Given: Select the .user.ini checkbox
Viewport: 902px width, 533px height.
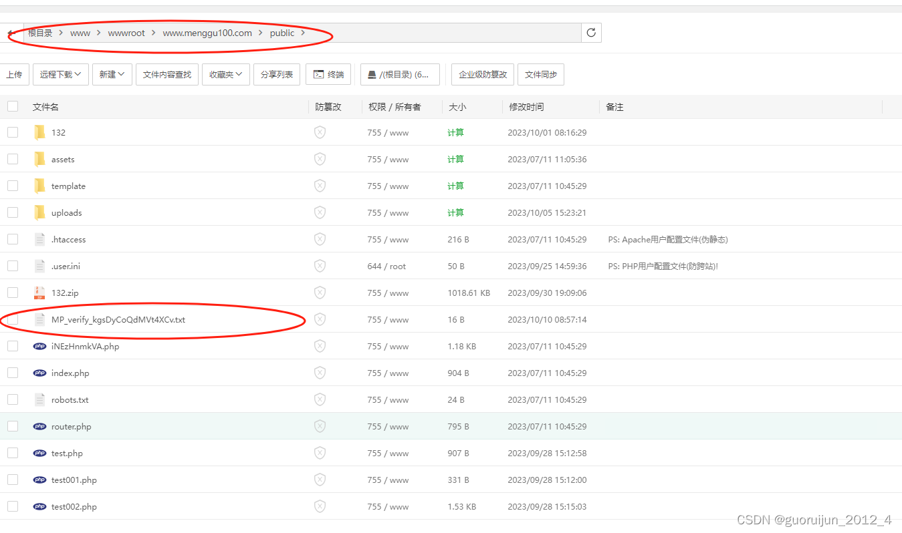Looking at the screenshot, I should point(13,266).
